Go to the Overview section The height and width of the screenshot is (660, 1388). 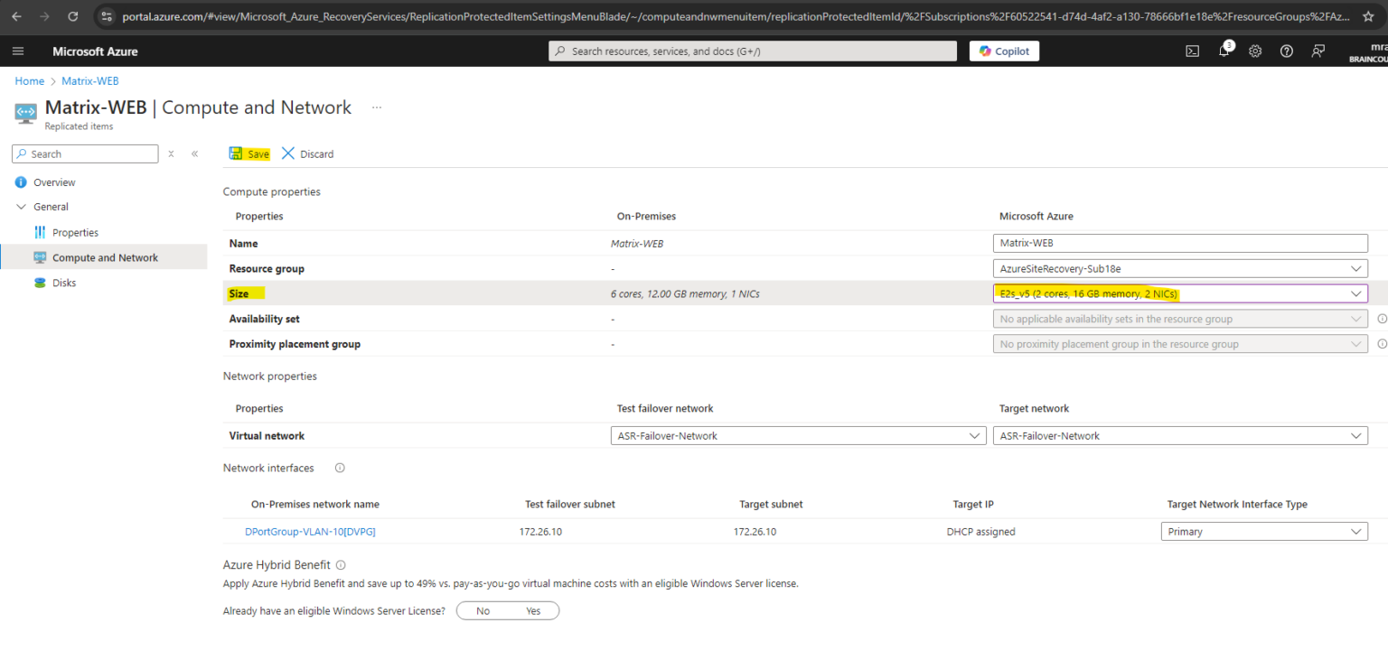pos(52,181)
